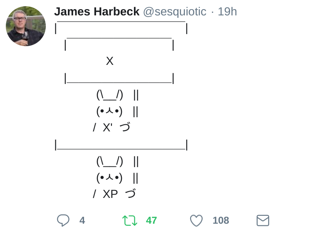Click the XP text beside the second bunny
Screen dimensions: 312x232
[110, 194]
